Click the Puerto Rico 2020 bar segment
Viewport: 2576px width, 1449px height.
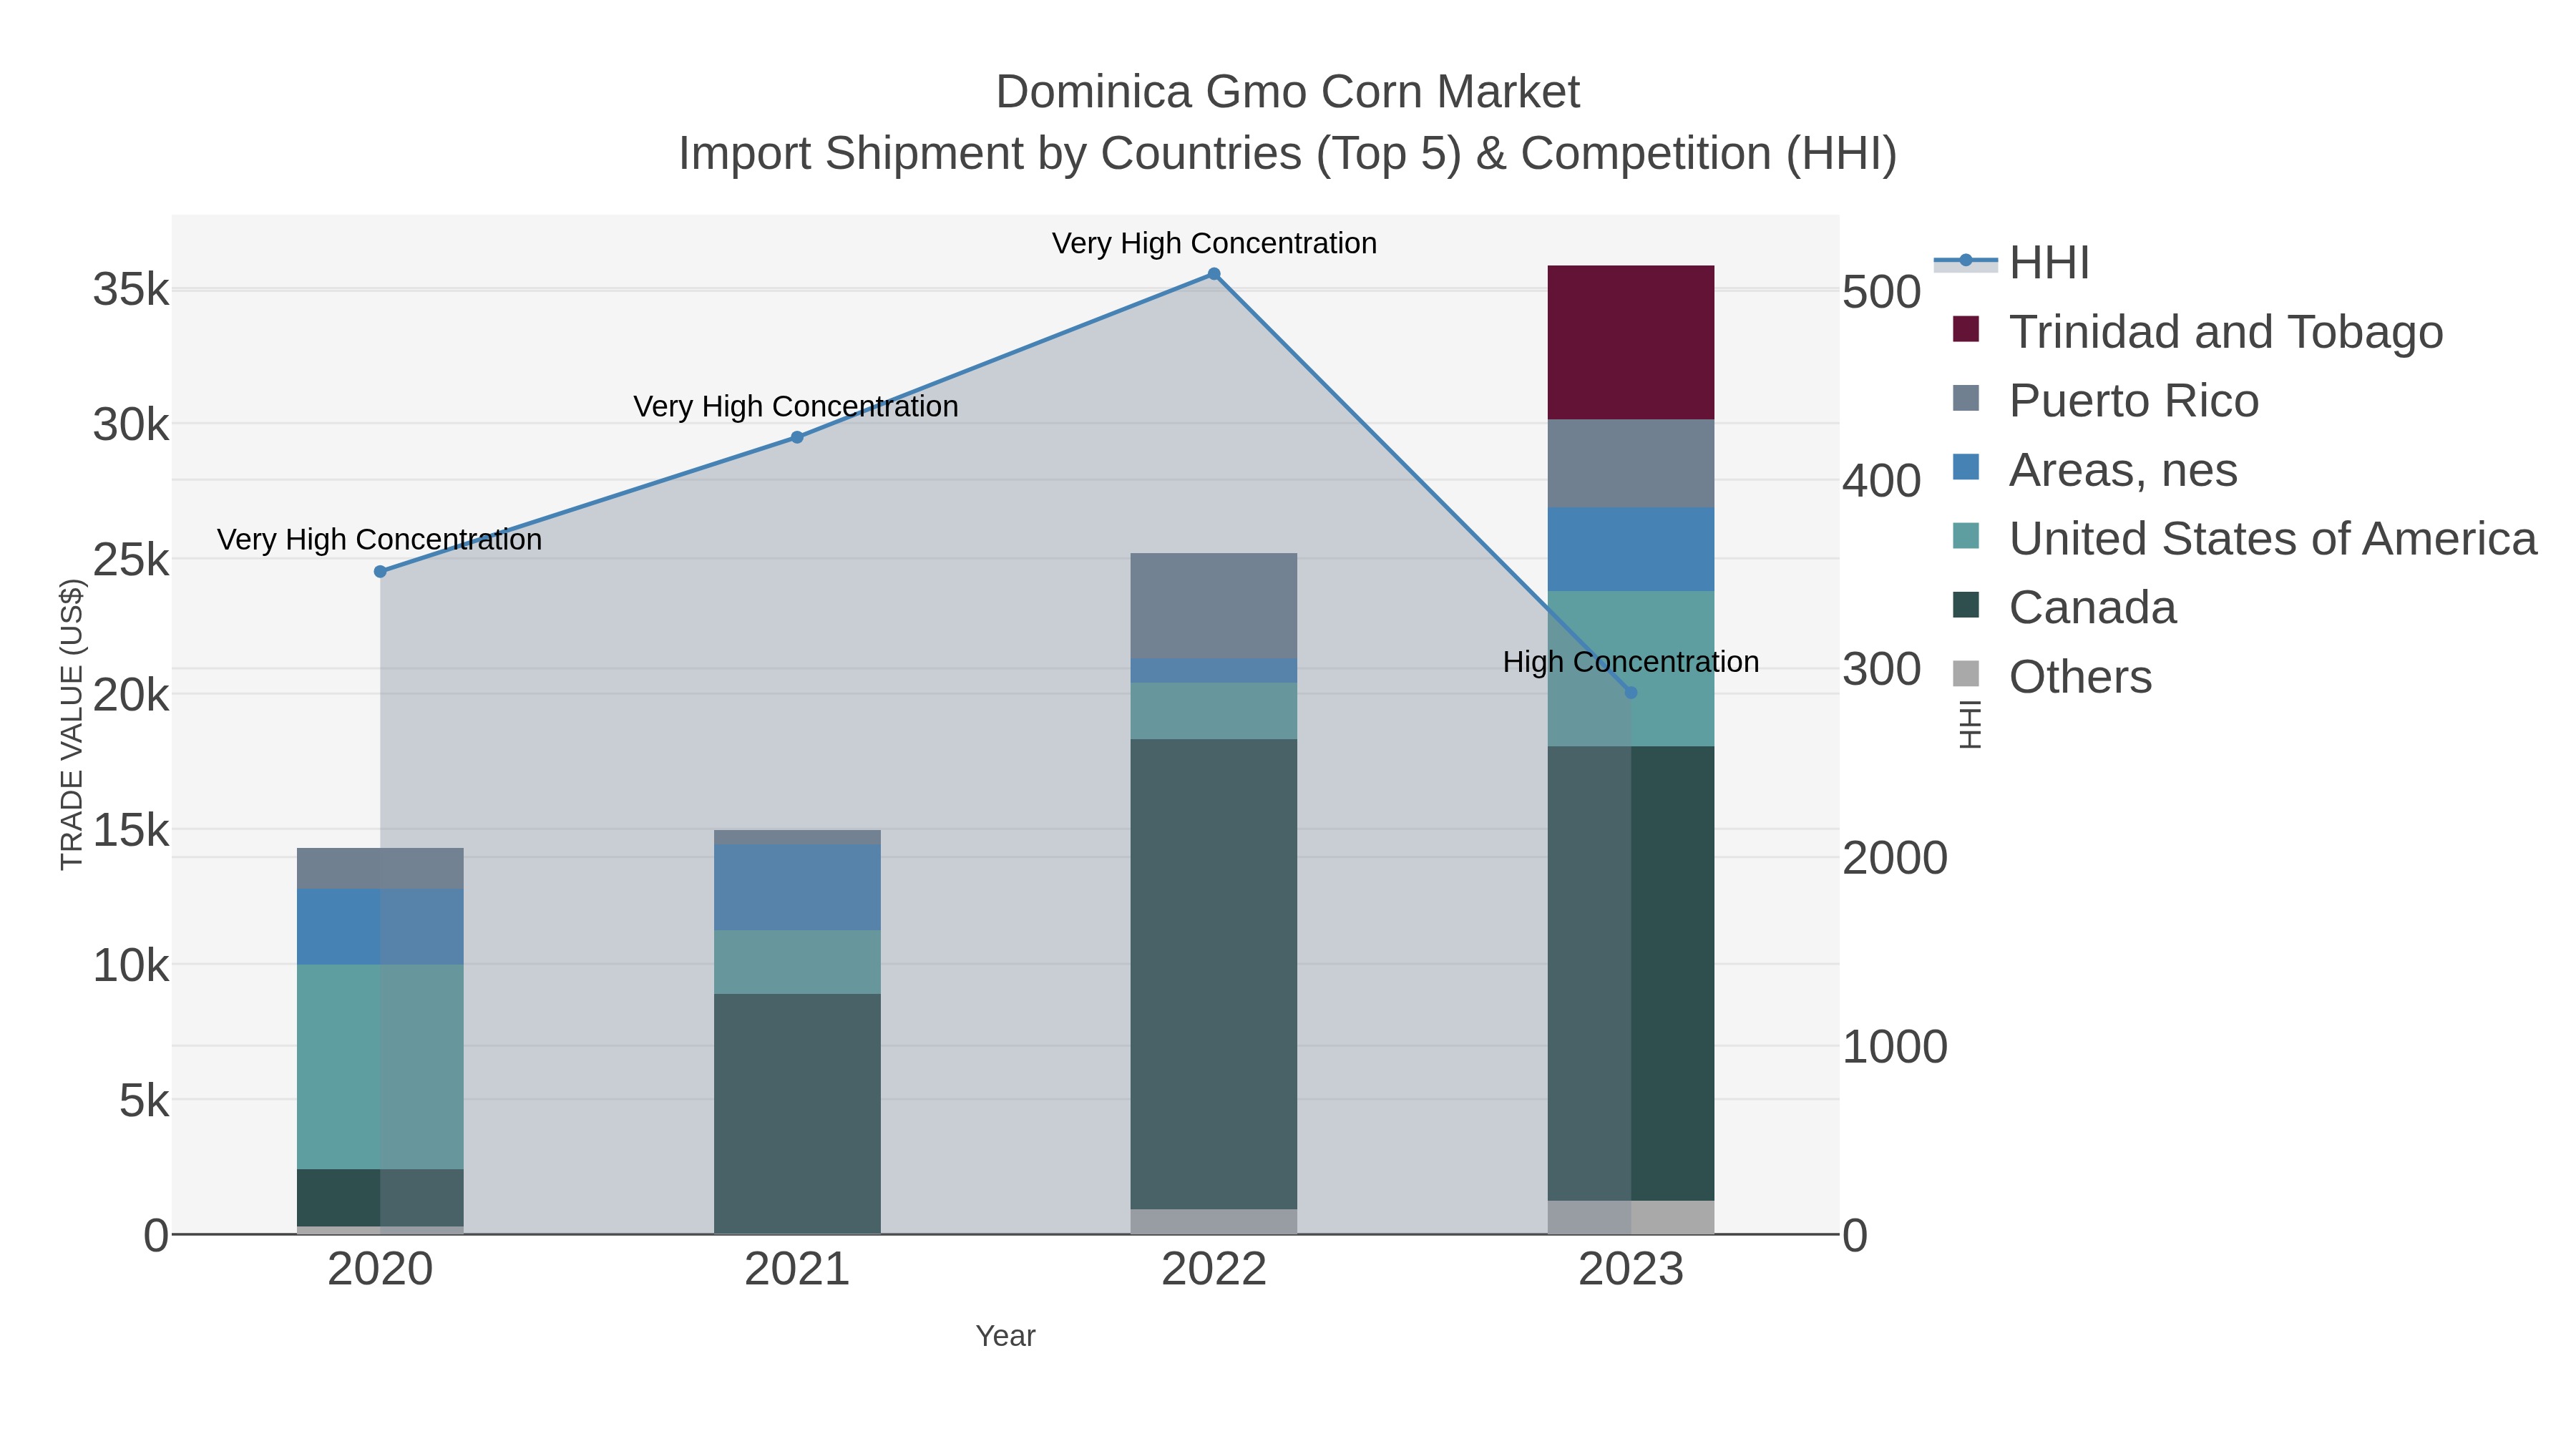click(x=380, y=869)
